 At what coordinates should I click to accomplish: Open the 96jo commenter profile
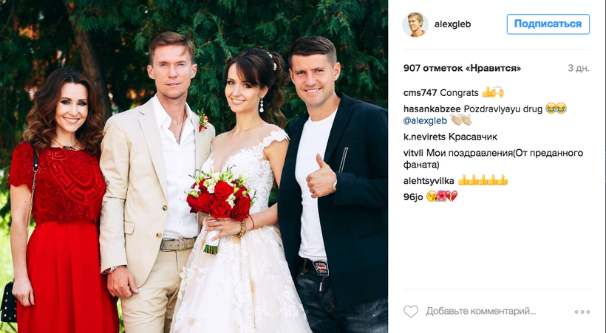click(413, 196)
